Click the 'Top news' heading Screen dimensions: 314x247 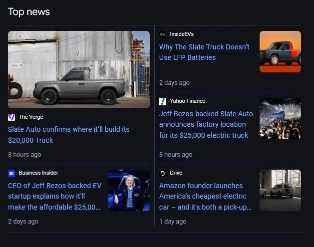pos(29,12)
